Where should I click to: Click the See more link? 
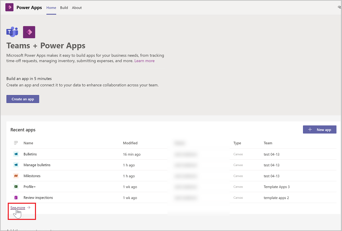coord(18,208)
